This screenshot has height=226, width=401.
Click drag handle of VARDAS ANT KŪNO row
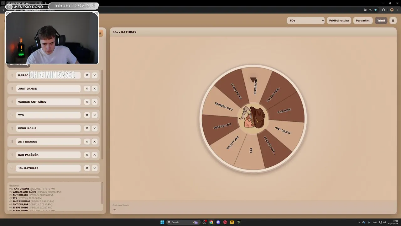click(x=12, y=102)
